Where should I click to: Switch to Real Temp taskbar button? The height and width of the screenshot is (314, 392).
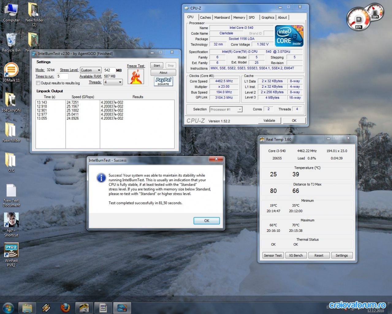coord(84,308)
